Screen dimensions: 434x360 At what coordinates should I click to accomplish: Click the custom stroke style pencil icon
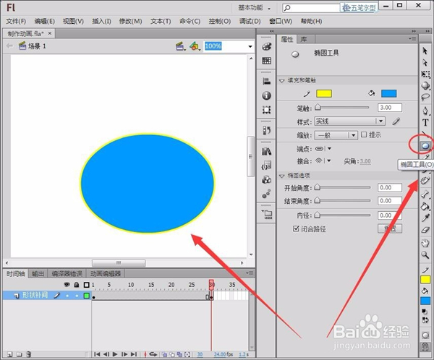pos(396,121)
